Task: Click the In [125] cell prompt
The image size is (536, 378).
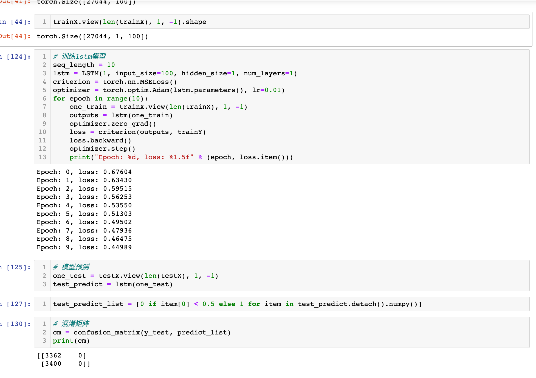Action: click(x=16, y=267)
